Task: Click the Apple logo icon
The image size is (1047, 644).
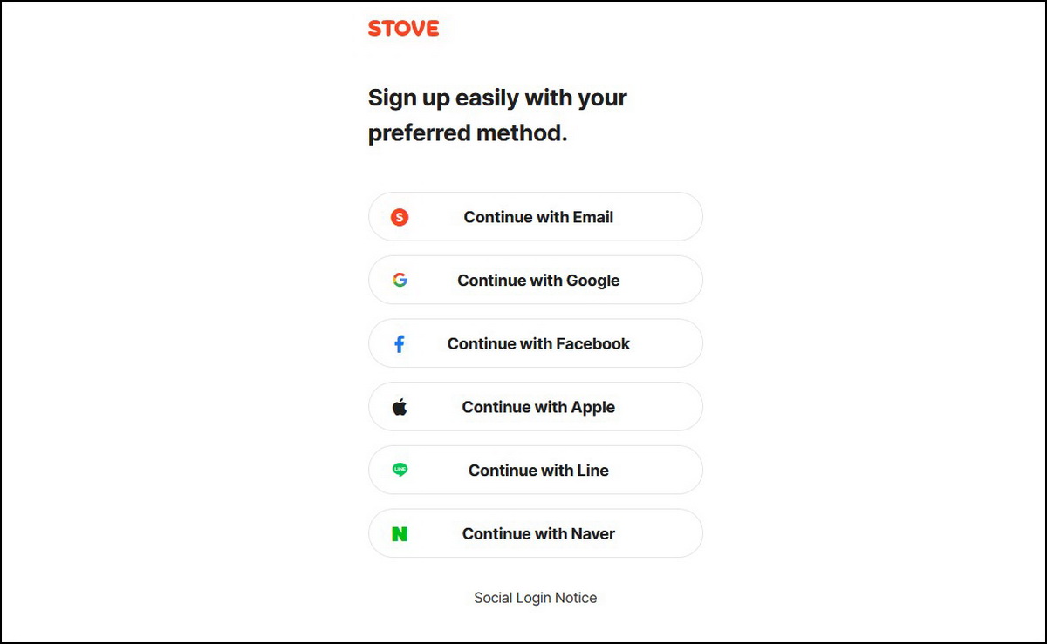Action: [400, 407]
